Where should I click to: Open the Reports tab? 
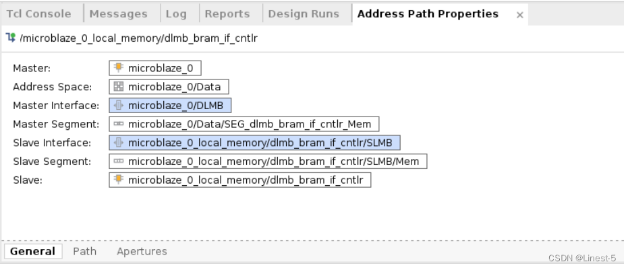pyautogui.click(x=227, y=14)
